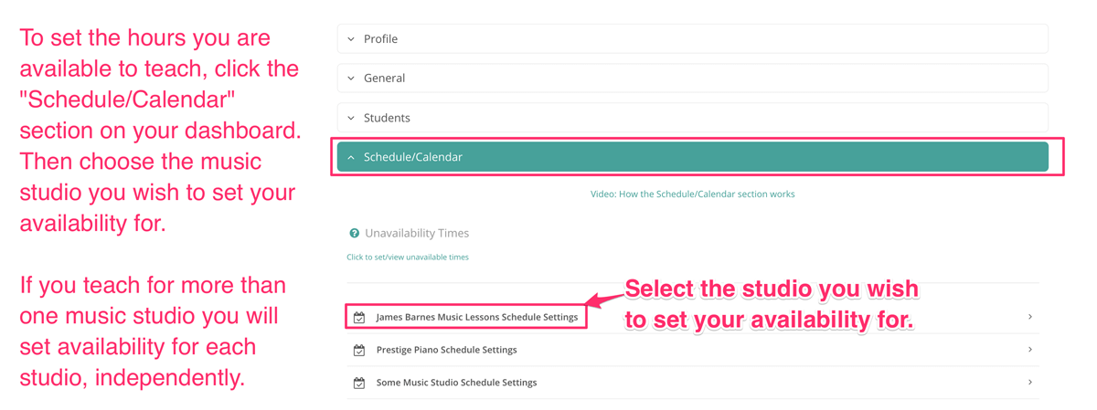
Task: Click calendar icon for Prestige Piano
Action: 359,351
